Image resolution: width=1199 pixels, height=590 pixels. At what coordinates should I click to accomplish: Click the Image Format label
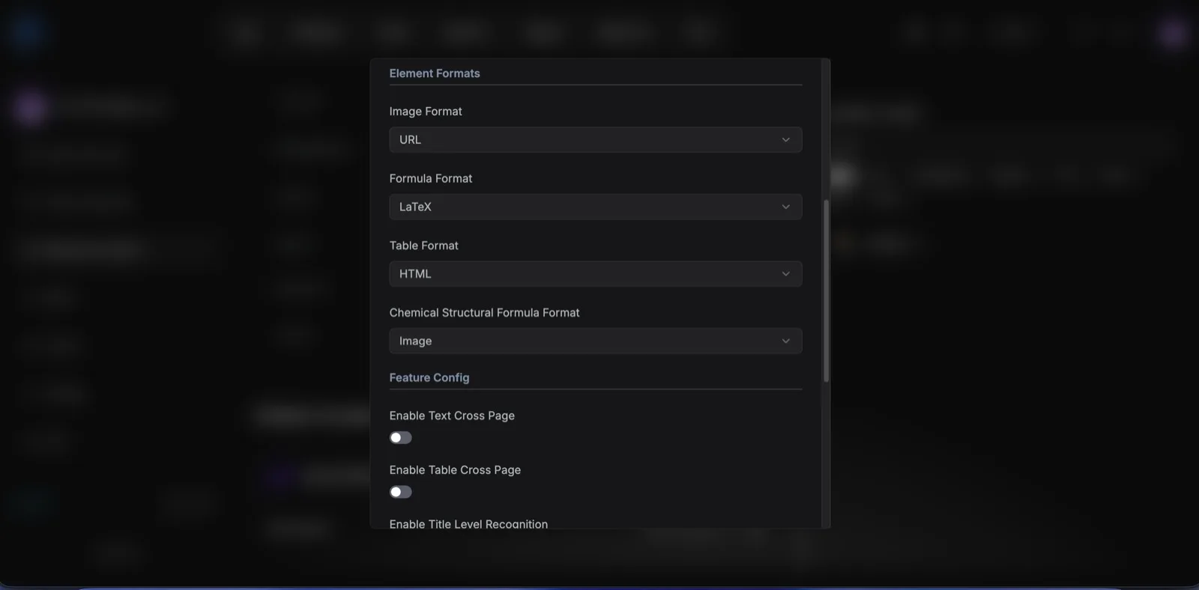(426, 111)
